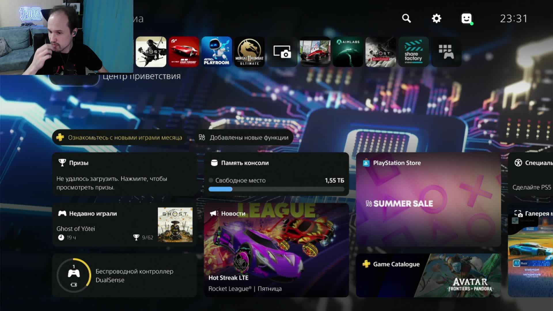This screenshot has width=553, height=311.
Task: Open the Game Catalogue Avatar card
Action: tap(428, 275)
